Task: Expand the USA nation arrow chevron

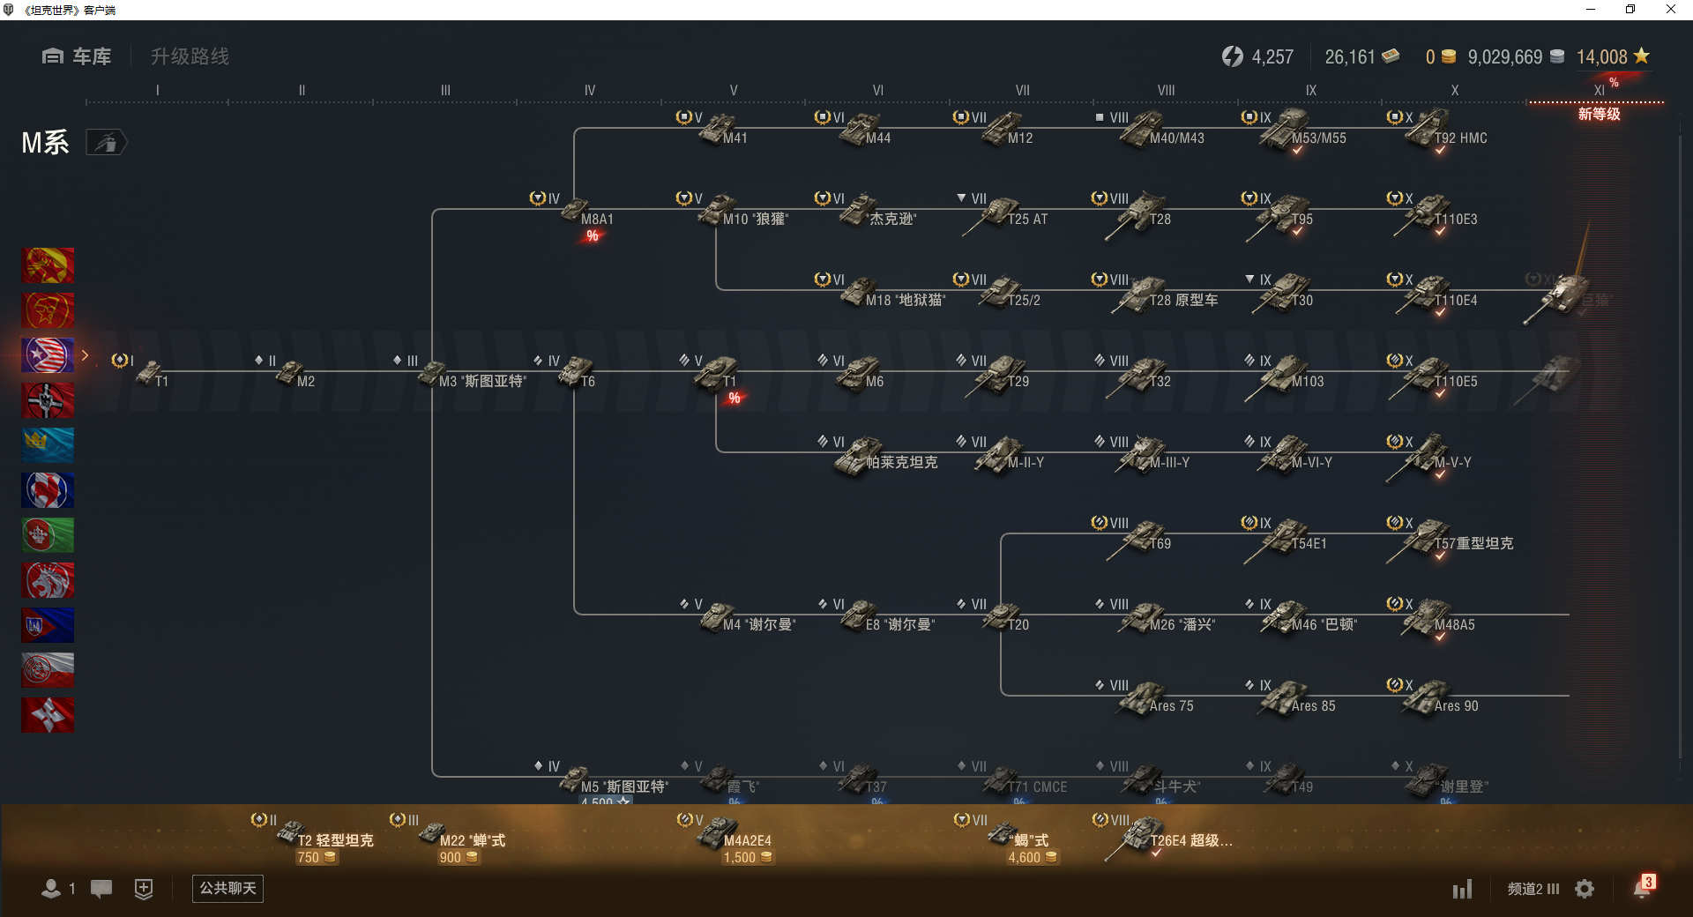Action: point(86,355)
